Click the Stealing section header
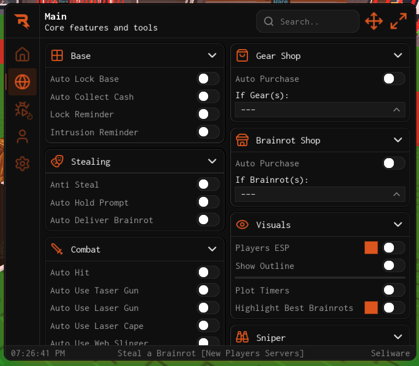 pyautogui.click(x=135, y=161)
